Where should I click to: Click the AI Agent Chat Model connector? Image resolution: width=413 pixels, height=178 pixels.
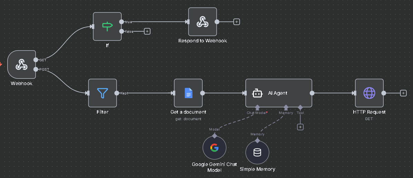(x=257, y=107)
